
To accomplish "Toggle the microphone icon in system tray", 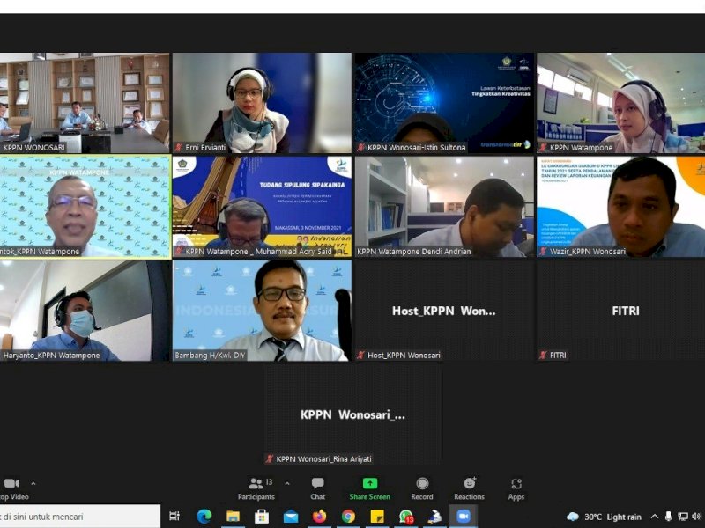I will click(669, 517).
